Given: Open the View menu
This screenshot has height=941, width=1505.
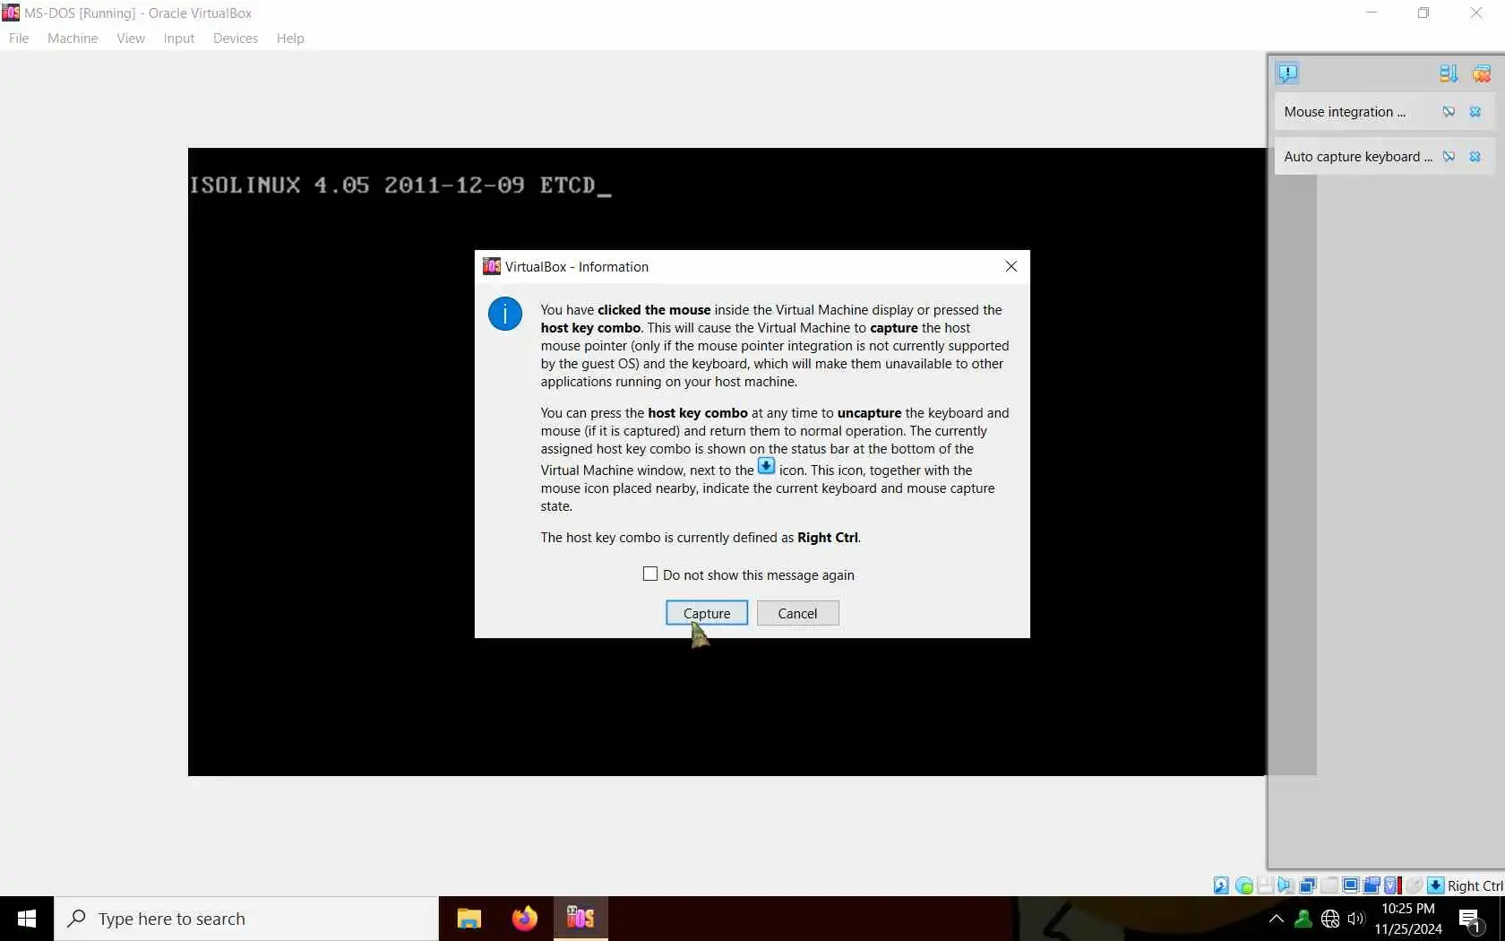Looking at the screenshot, I should pos(131,39).
